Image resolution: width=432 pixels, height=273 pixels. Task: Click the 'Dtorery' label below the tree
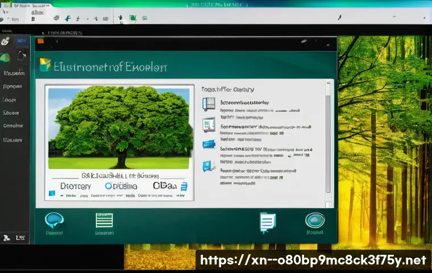pyautogui.click(x=75, y=185)
